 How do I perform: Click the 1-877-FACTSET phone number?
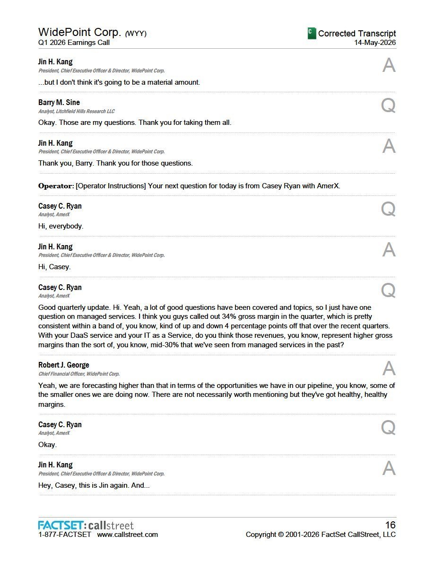pyautogui.click(x=65, y=535)
